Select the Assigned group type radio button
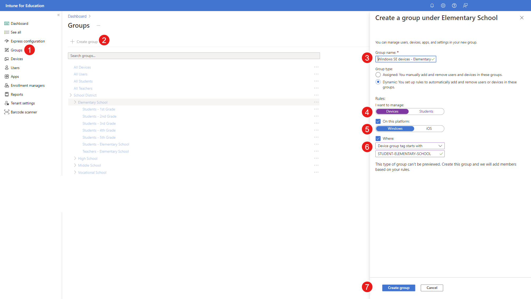This screenshot has width=531, height=299. [378, 74]
